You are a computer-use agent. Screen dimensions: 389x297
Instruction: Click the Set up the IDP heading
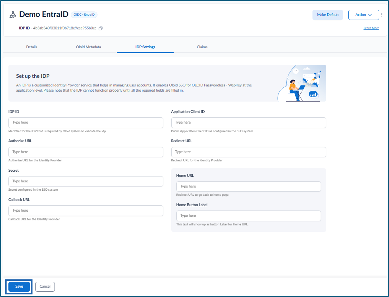pos(33,76)
